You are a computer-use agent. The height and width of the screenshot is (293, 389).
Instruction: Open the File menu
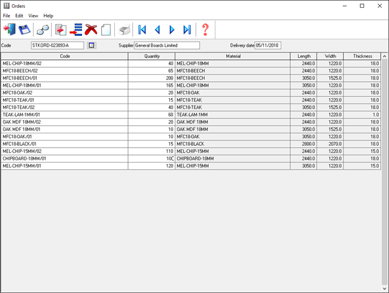[x=7, y=16]
